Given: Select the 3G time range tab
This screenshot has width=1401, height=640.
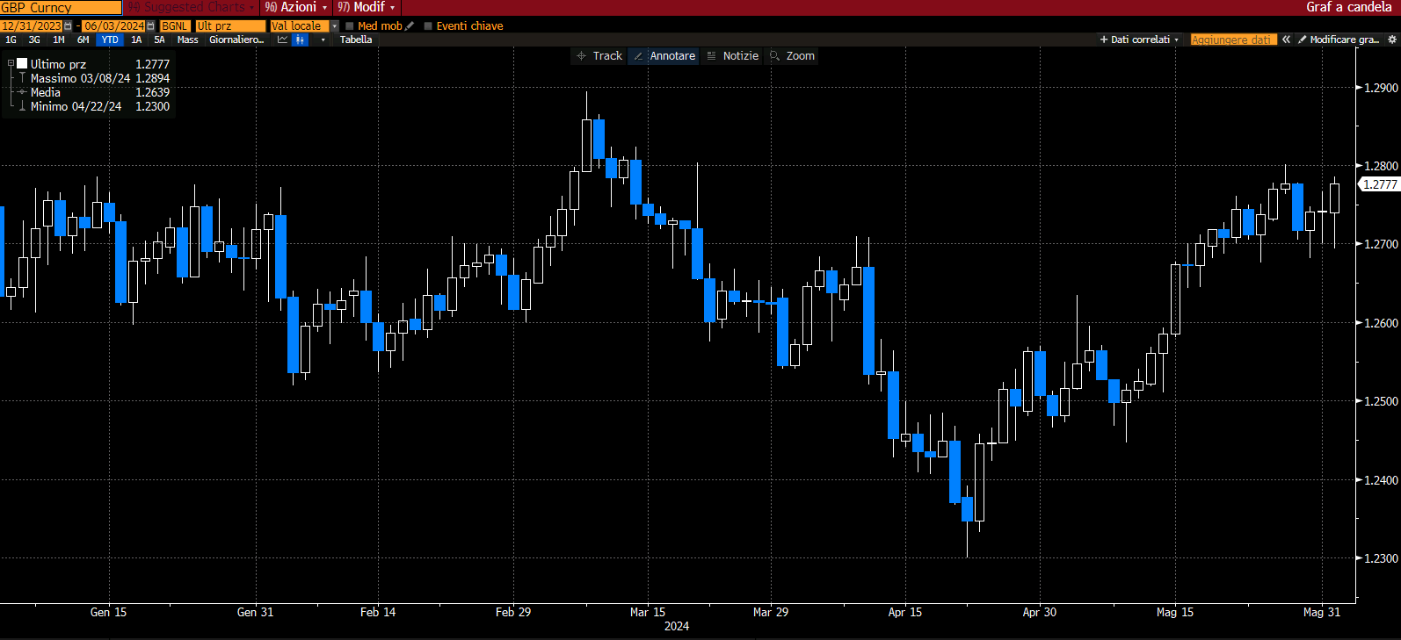Looking at the screenshot, I should pos(34,40).
